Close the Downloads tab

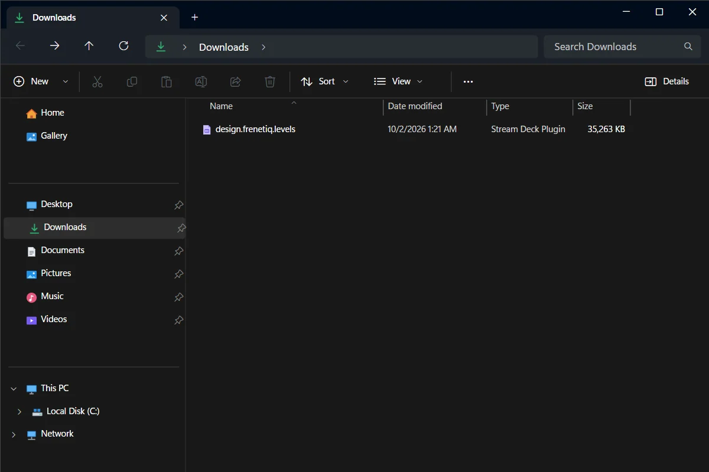coord(164,18)
